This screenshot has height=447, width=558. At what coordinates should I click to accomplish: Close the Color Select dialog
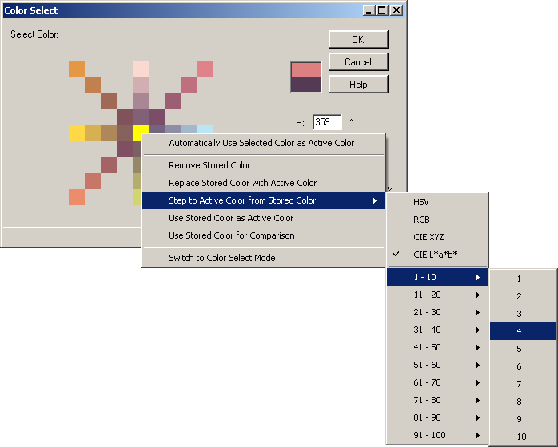pos(396,10)
